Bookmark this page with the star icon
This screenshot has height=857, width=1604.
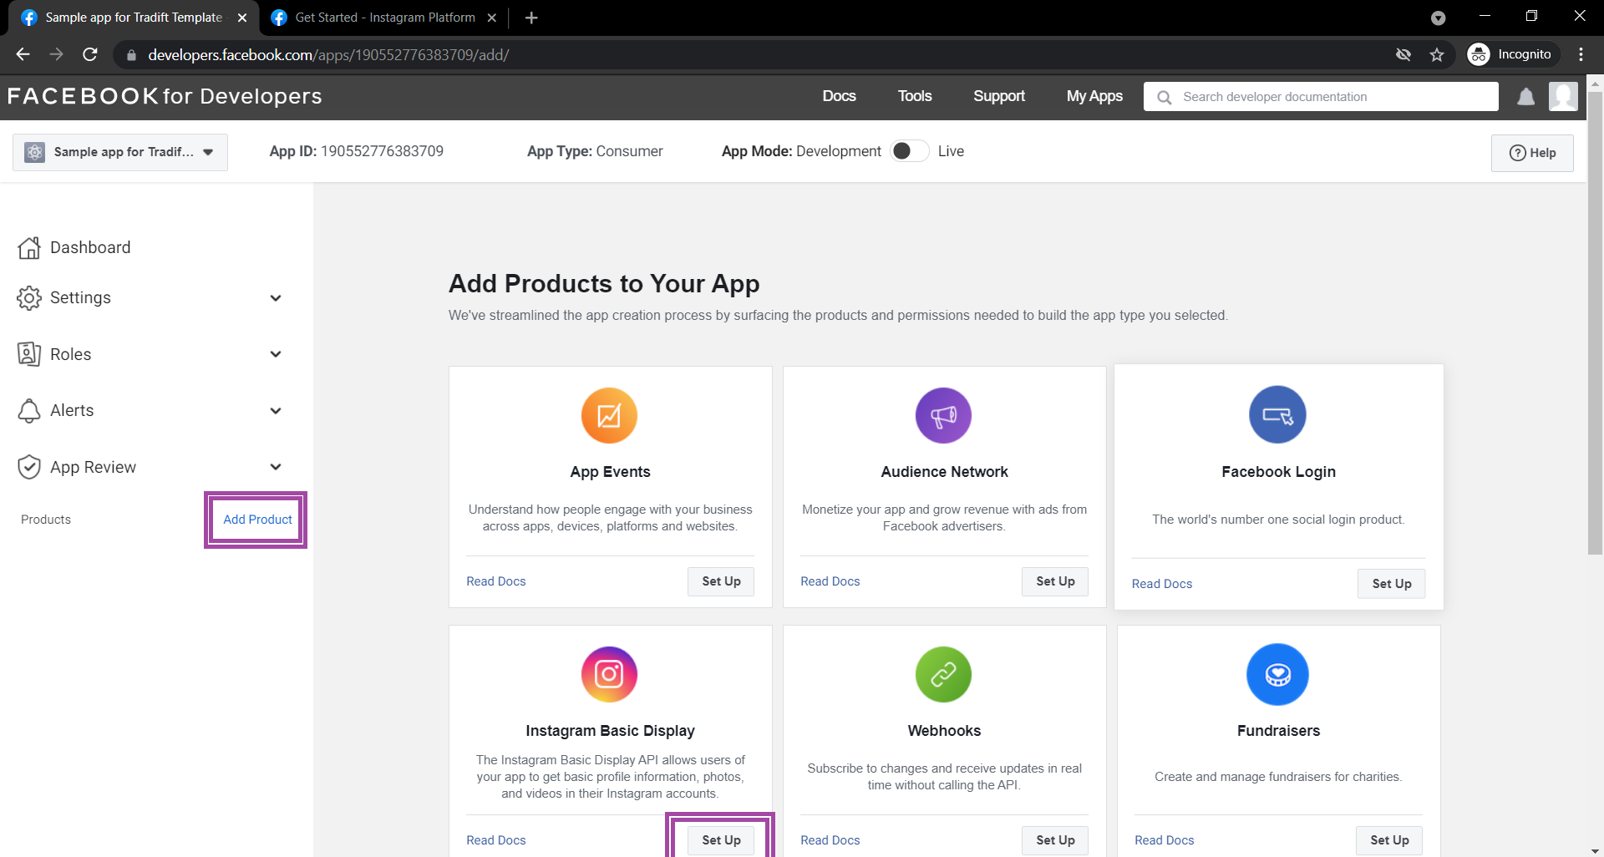1437,55
